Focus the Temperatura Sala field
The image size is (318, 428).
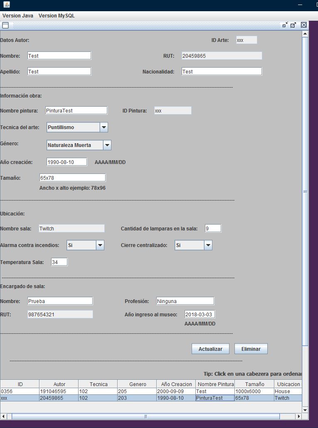[59, 262]
